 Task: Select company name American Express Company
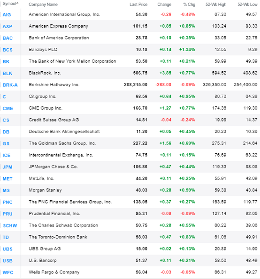point(58,26)
